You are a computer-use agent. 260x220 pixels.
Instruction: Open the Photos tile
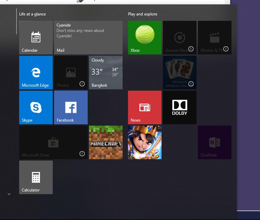[71, 73]
